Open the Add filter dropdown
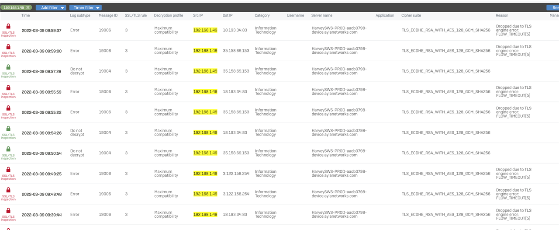This screenshot has width=559, height=230. point(51,7)
